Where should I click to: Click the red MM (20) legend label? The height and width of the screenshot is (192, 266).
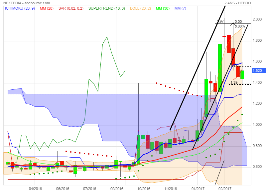[x=47, y=8]
